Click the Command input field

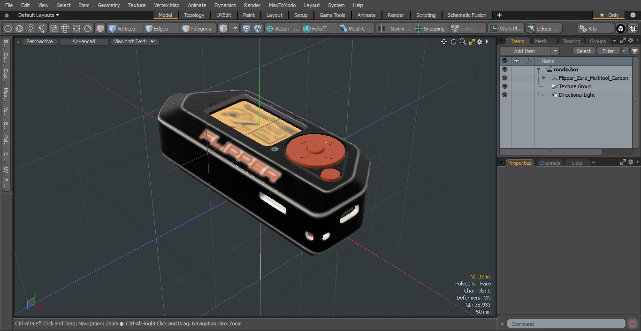(566, 324)
